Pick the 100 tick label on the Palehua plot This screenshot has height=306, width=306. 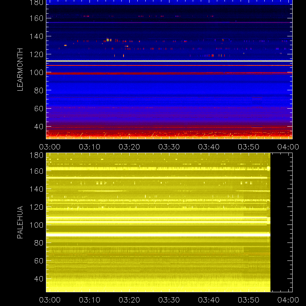pyautogui.click(x=36, y=225)
